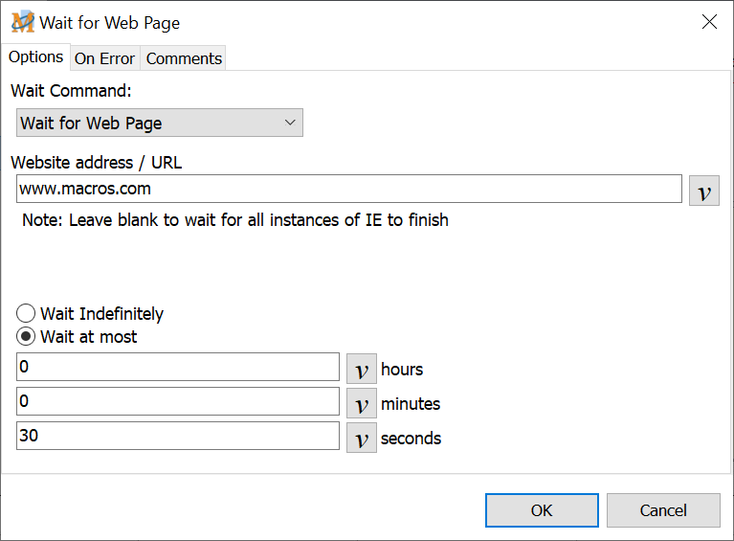Click into the Website address URL field
This screenshot has width=734, height=541.
pyautogui.click(x=349, y=190)
